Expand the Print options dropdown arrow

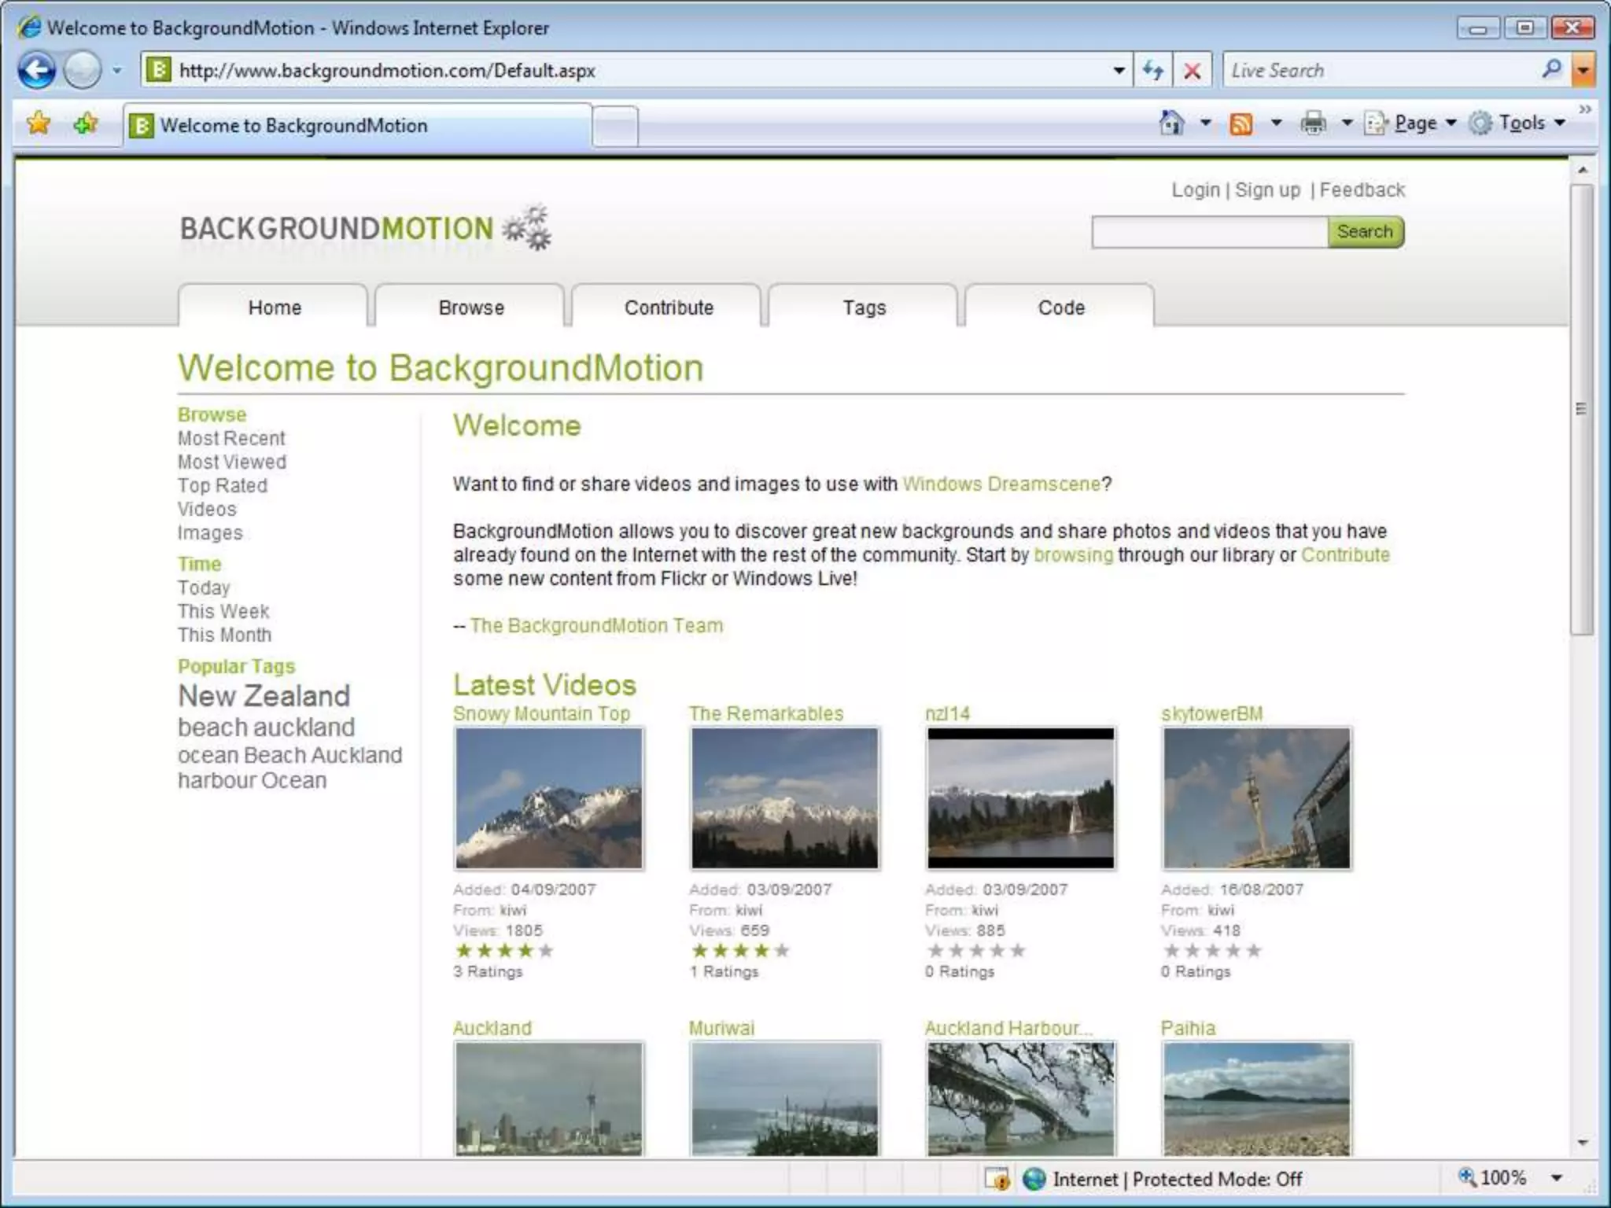(1347, 123)
